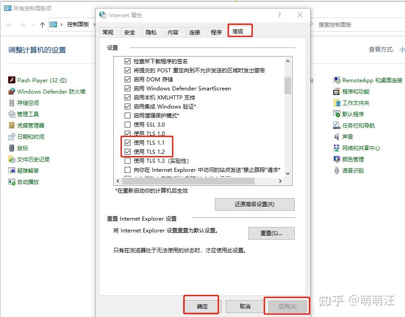Uncheck 检查所下载程序的签名
This screenshot has height=317, width=405.
[128, 61]
